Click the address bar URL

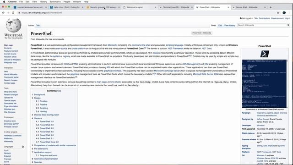[42, 13]
